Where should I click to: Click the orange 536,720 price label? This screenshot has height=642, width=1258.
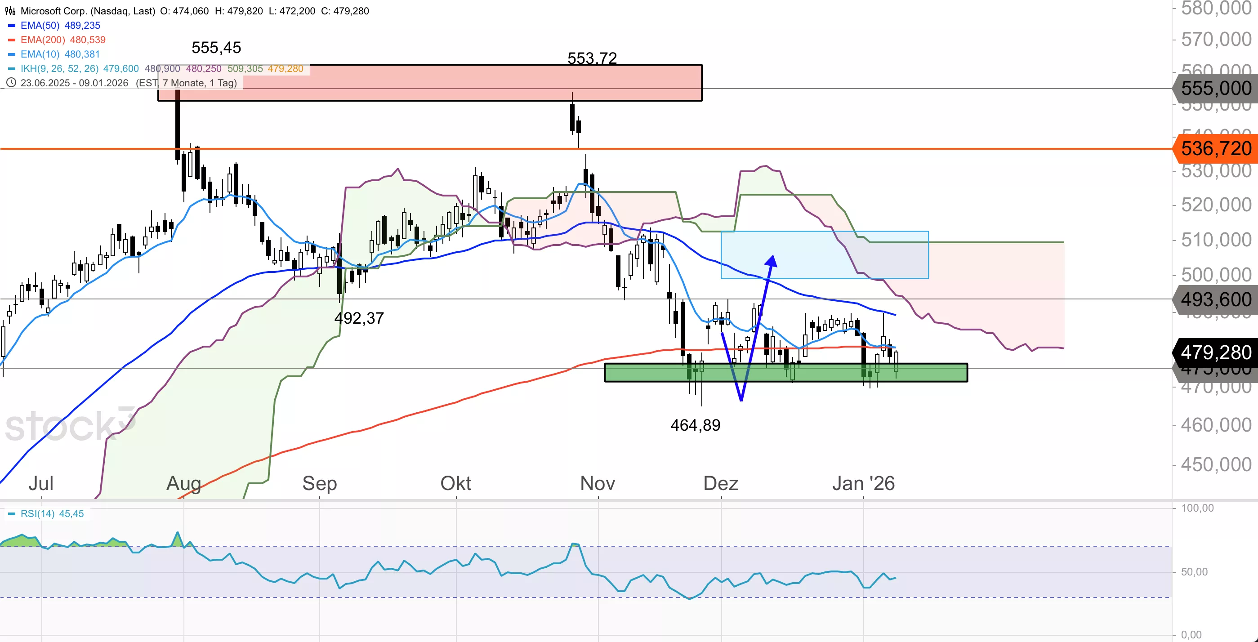tap(1216, 148)
